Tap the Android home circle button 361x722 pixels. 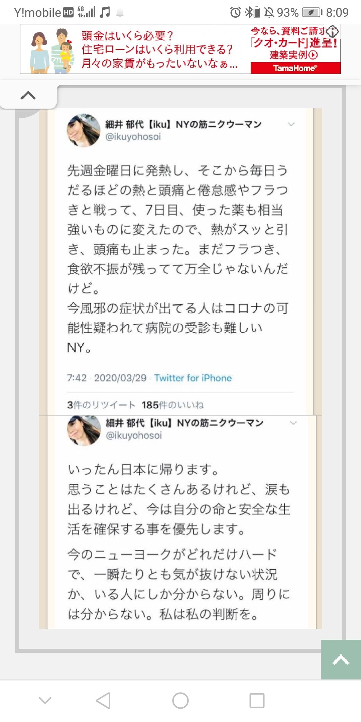180,700
